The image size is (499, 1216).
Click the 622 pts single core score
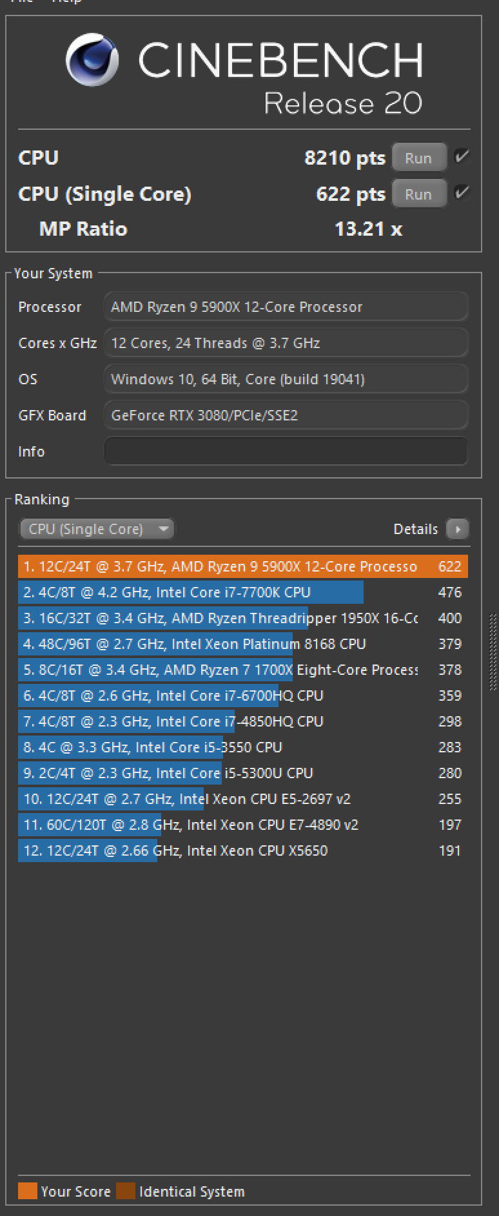(350, 194)
